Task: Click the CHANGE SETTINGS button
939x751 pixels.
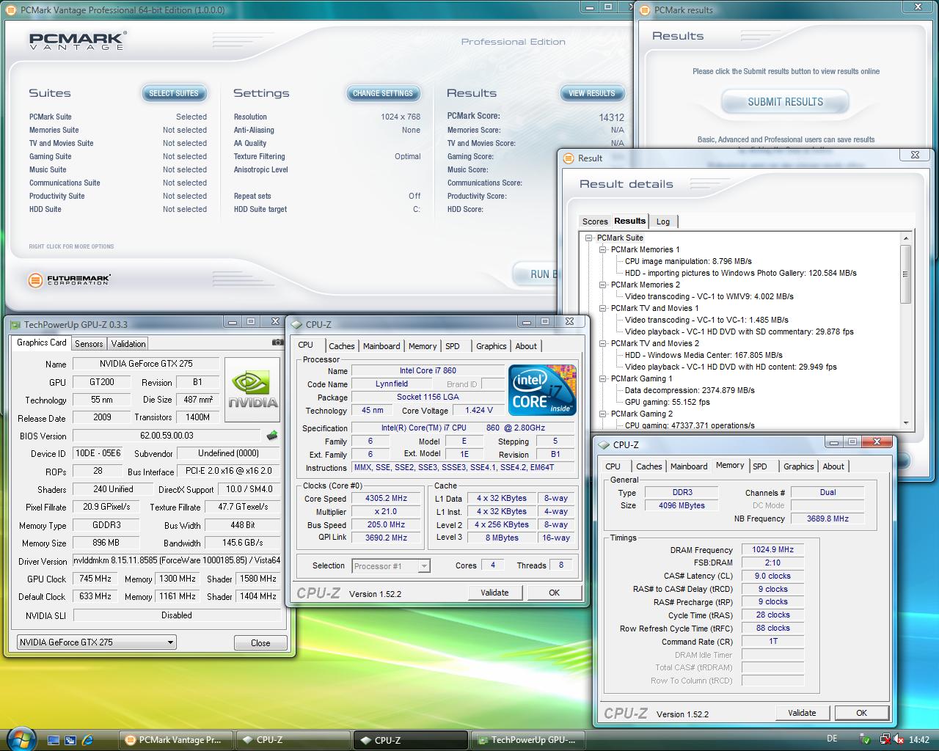Action: pos(383,93)
